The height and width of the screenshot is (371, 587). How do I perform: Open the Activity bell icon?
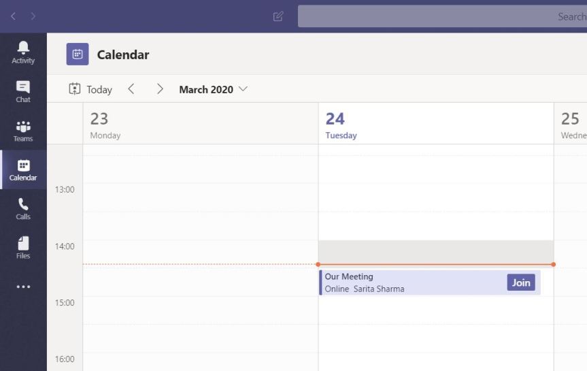23,52
